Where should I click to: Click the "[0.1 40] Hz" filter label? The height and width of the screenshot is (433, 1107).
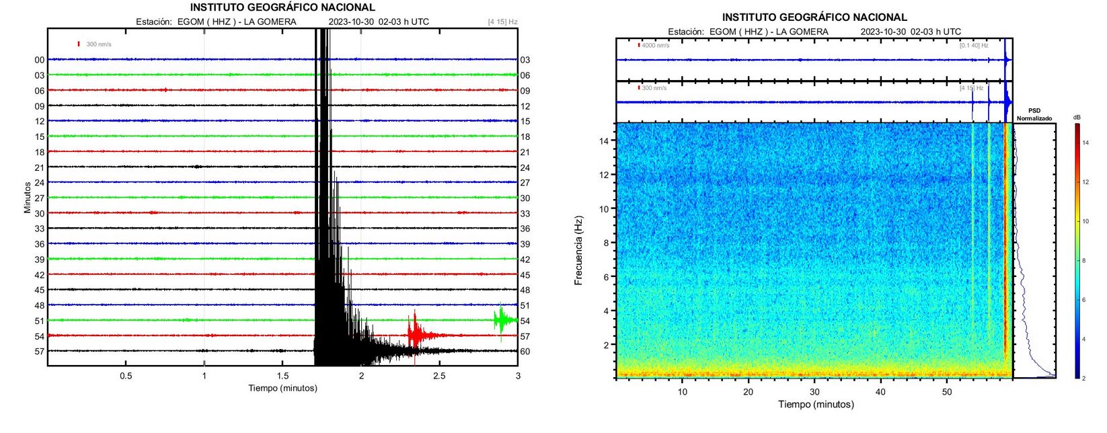click(x=973, y=46)
